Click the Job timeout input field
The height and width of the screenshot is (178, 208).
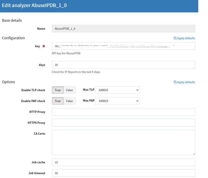(123, 173)
